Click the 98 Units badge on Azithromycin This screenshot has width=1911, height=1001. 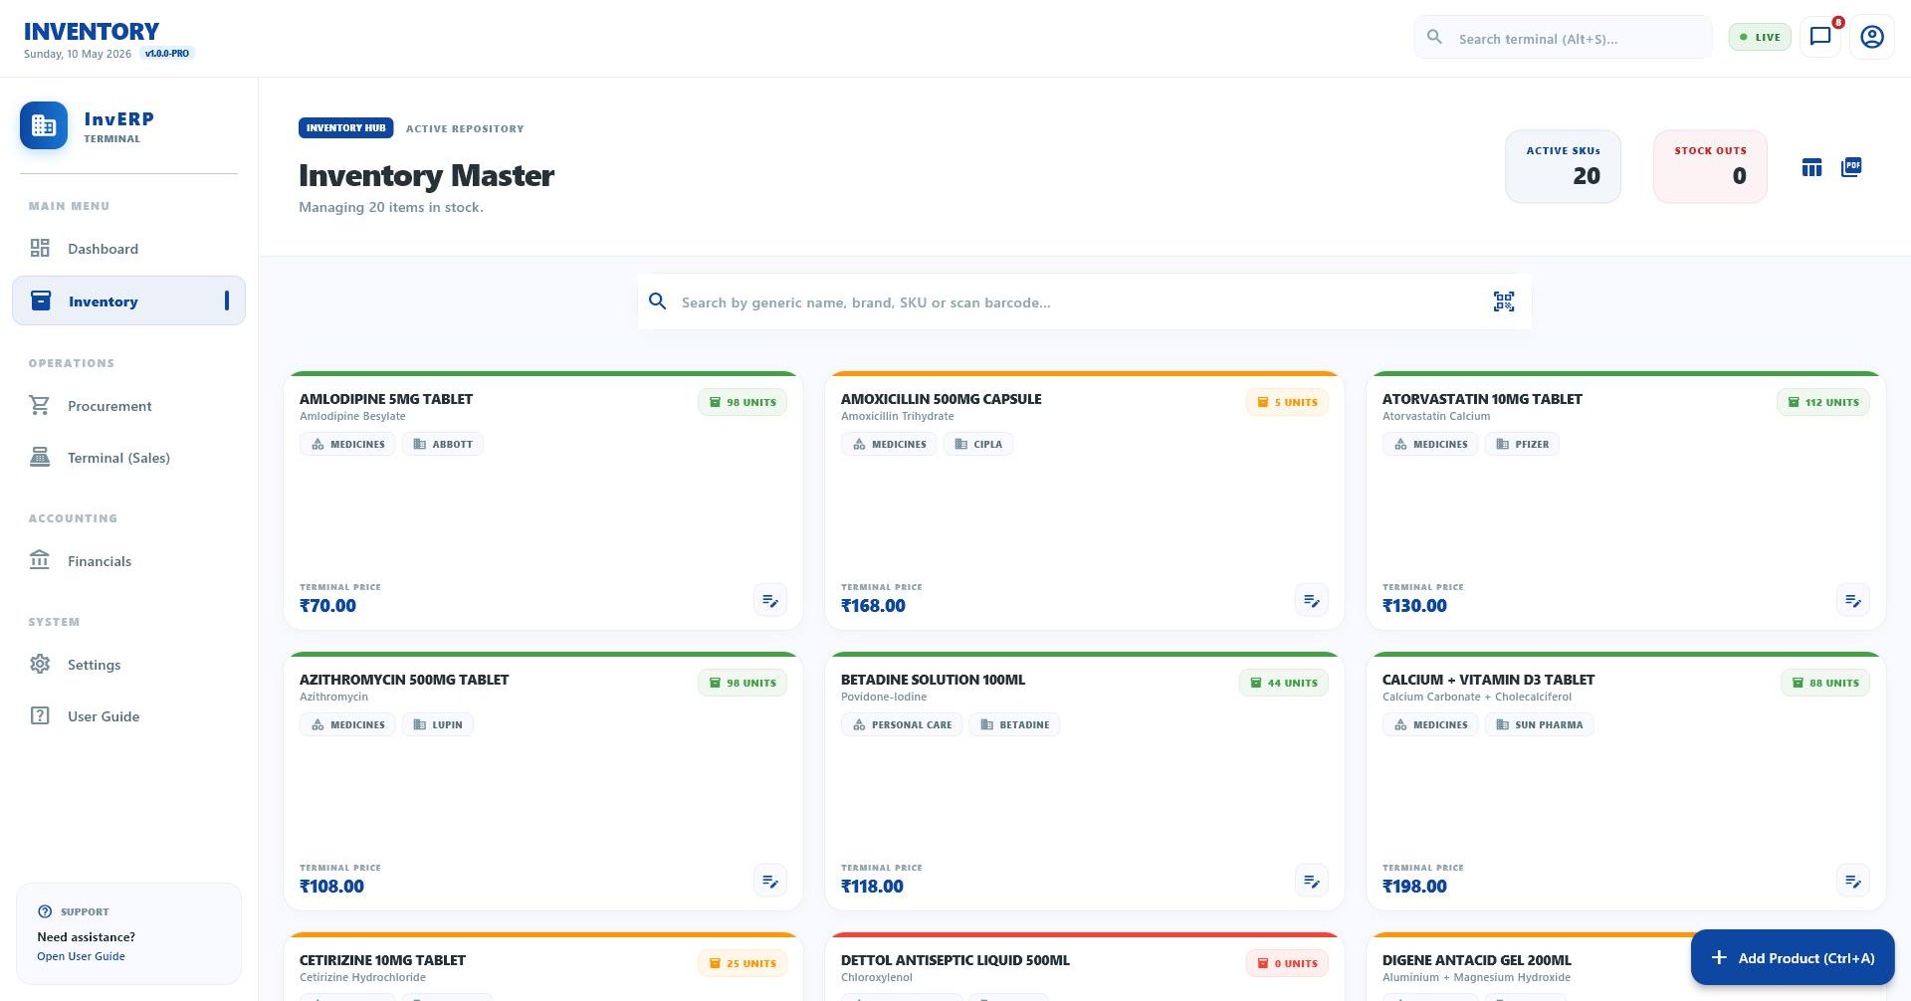pyautogui.click(x=743, y=683)
